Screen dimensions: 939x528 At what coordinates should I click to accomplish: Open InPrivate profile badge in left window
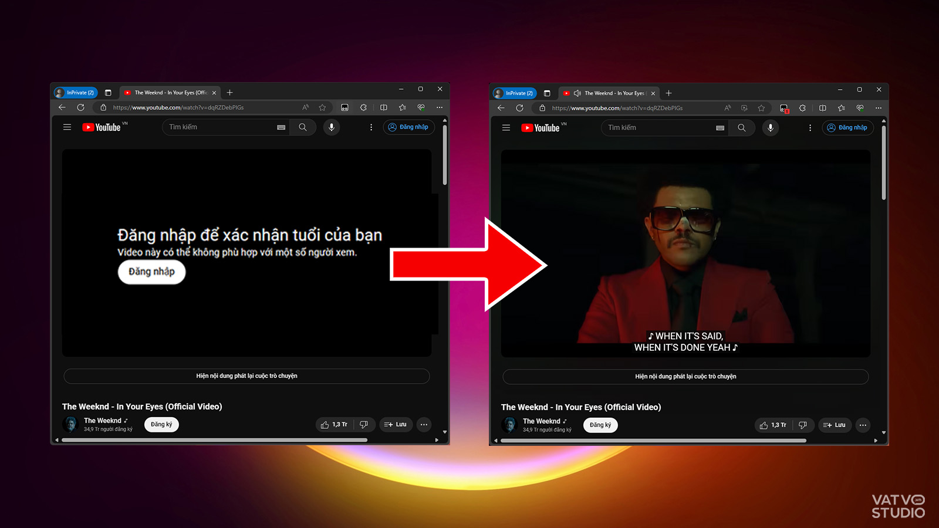(76, 93)
